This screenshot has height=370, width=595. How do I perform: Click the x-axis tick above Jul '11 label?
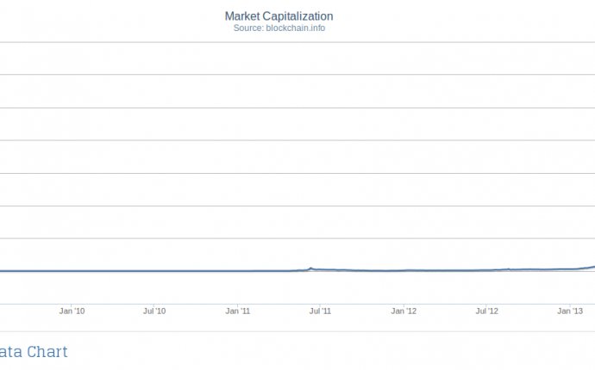point(320,305)
